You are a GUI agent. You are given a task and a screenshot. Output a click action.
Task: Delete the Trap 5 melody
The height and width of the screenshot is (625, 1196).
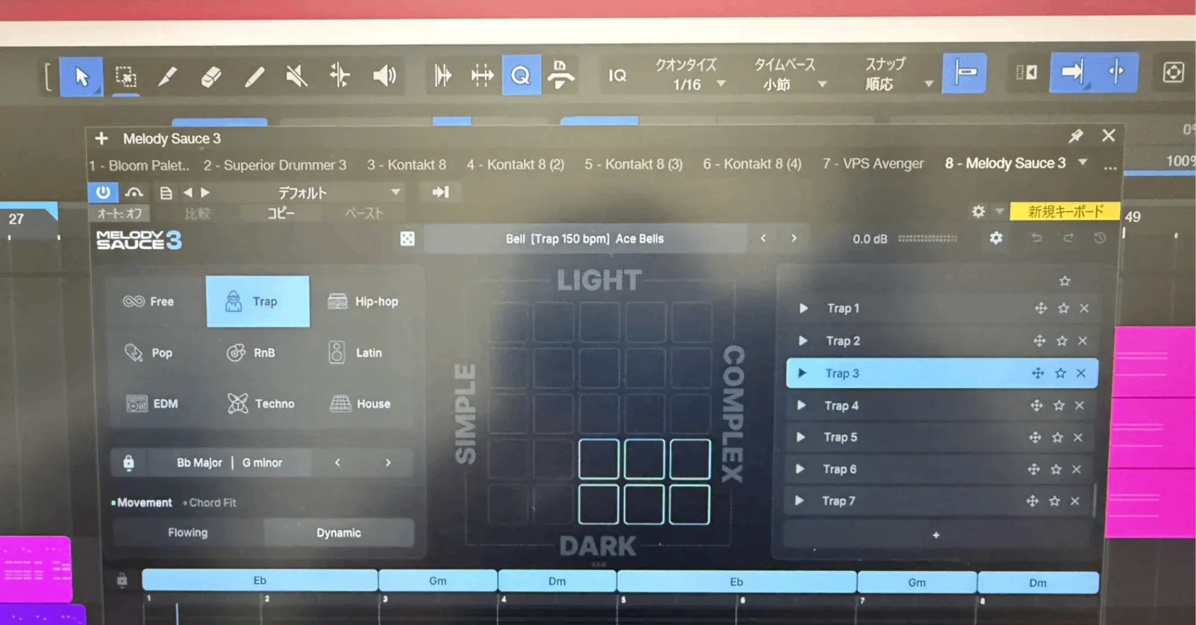(1078, 437)
